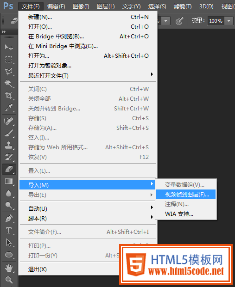
Task: Choose 变量数据组(V)... submenu entry
Action: 186,185
